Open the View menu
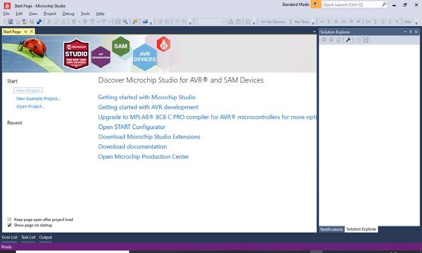422x253 pixels. [33, 13]
